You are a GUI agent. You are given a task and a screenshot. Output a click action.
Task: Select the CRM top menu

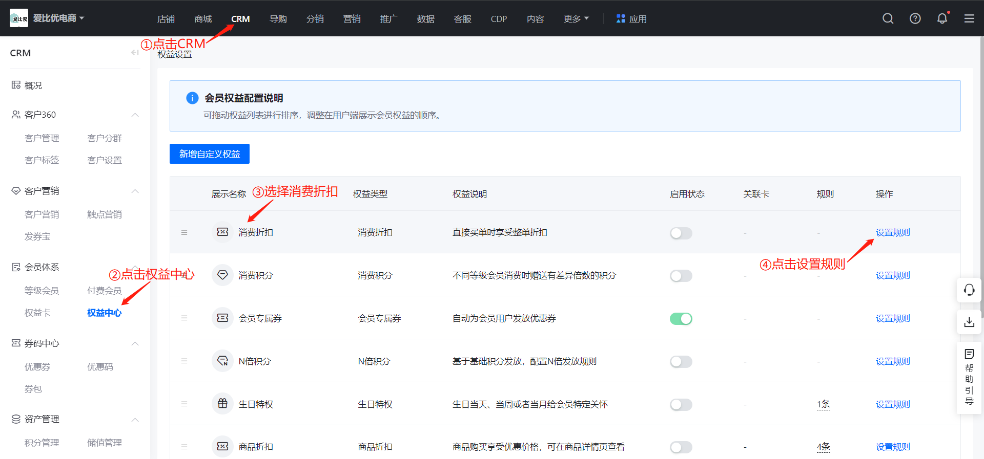click(240, 19)
